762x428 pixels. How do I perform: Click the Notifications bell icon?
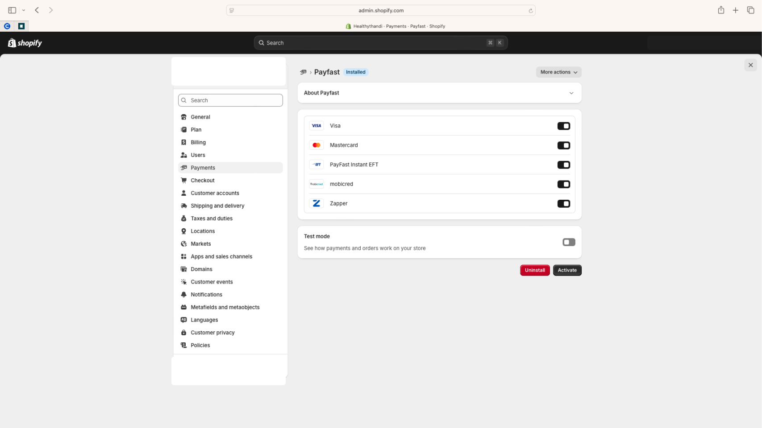tap(183, 294)
